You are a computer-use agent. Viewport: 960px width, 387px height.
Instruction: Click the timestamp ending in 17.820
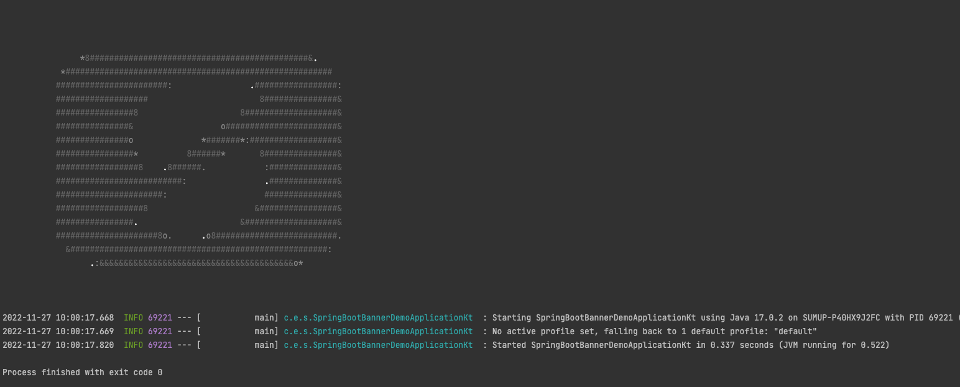click(58, 345)
